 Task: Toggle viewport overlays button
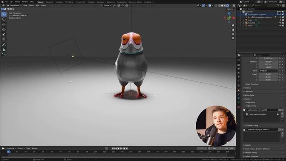[x=210, y=6]
